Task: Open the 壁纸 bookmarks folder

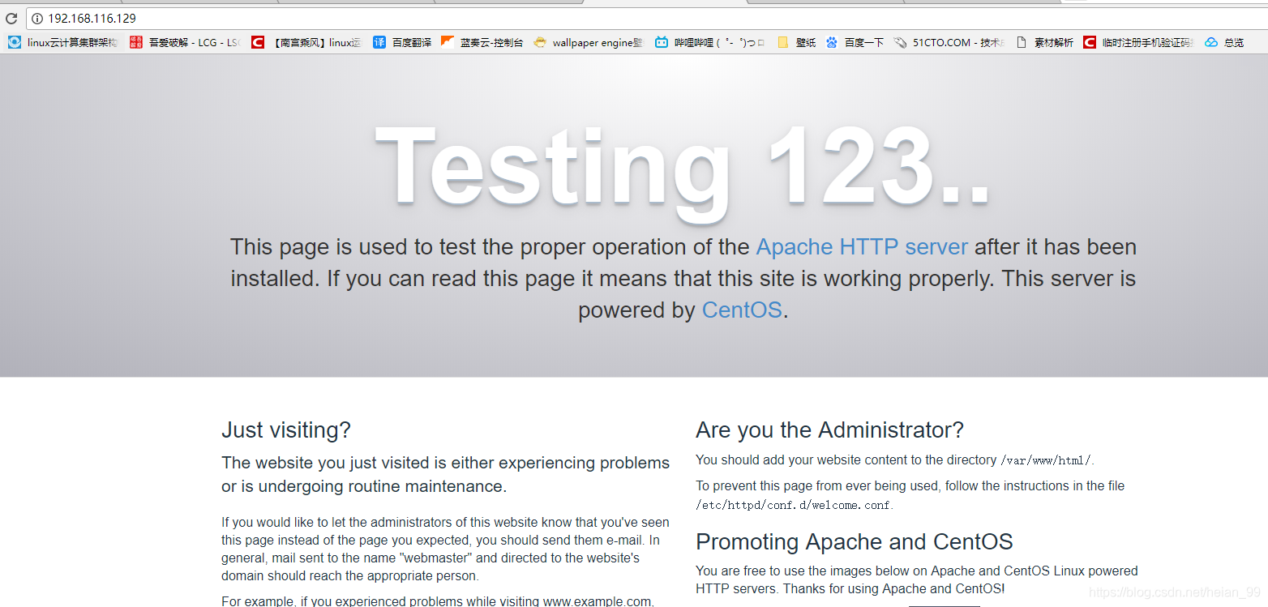Action: (796, 42)
